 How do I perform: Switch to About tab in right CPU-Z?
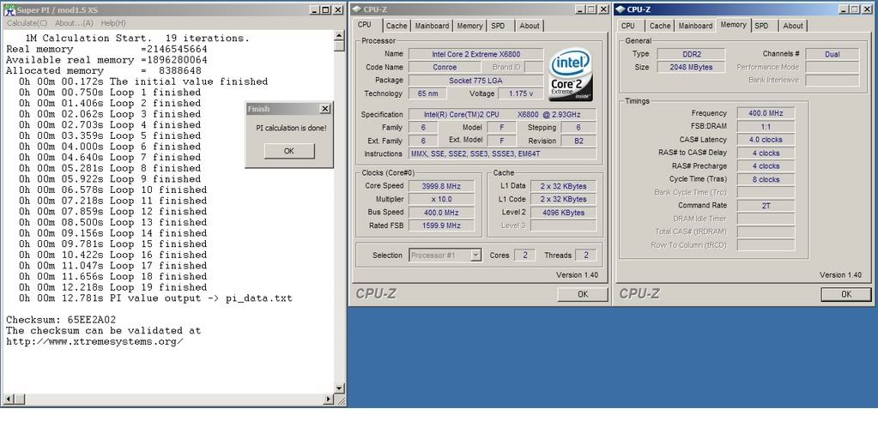(x=793, y=26)
